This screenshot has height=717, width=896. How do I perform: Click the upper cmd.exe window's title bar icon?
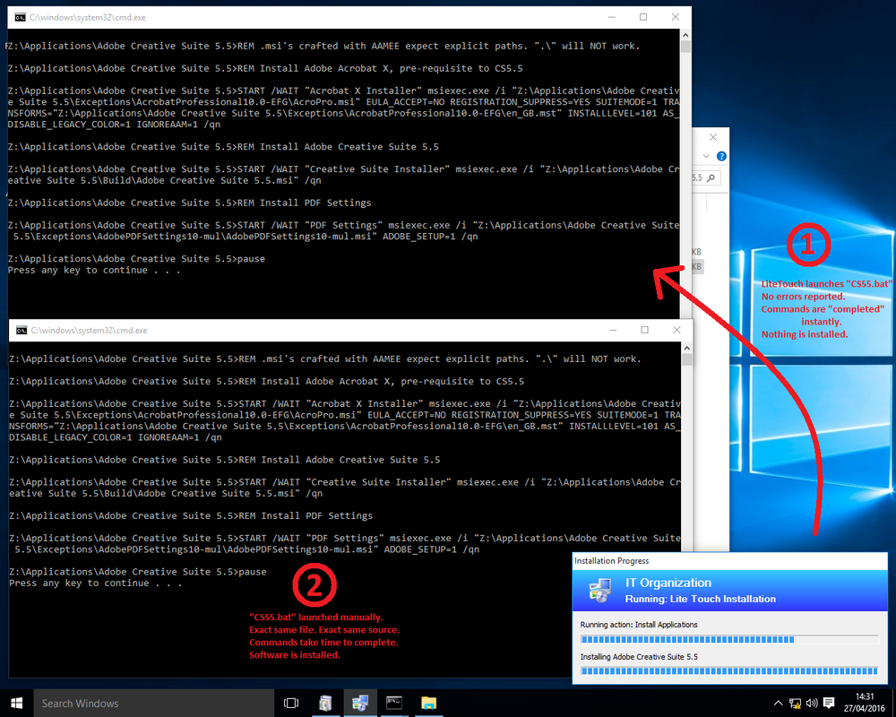click(x=20, y=17)
